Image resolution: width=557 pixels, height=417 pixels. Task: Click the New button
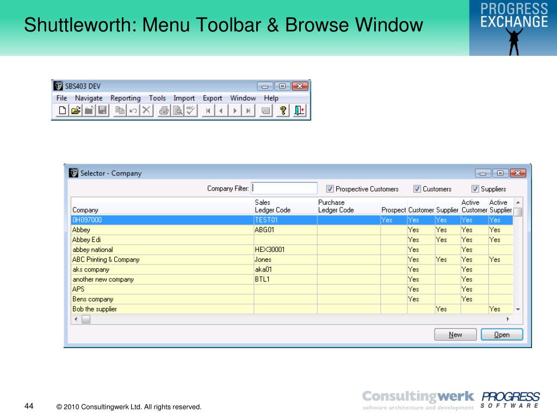pos(455,334)
